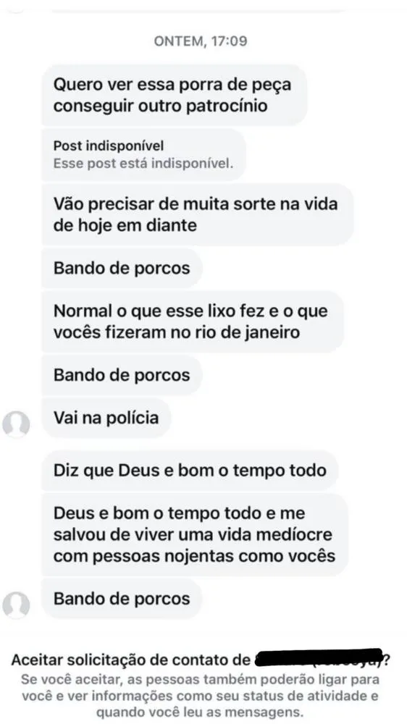
Task: Tap the avatar beside the last 'Bando de porcos'
Action: coord(16,605)
